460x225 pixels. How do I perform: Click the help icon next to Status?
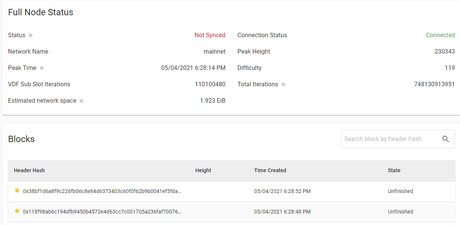coord(31,35)
